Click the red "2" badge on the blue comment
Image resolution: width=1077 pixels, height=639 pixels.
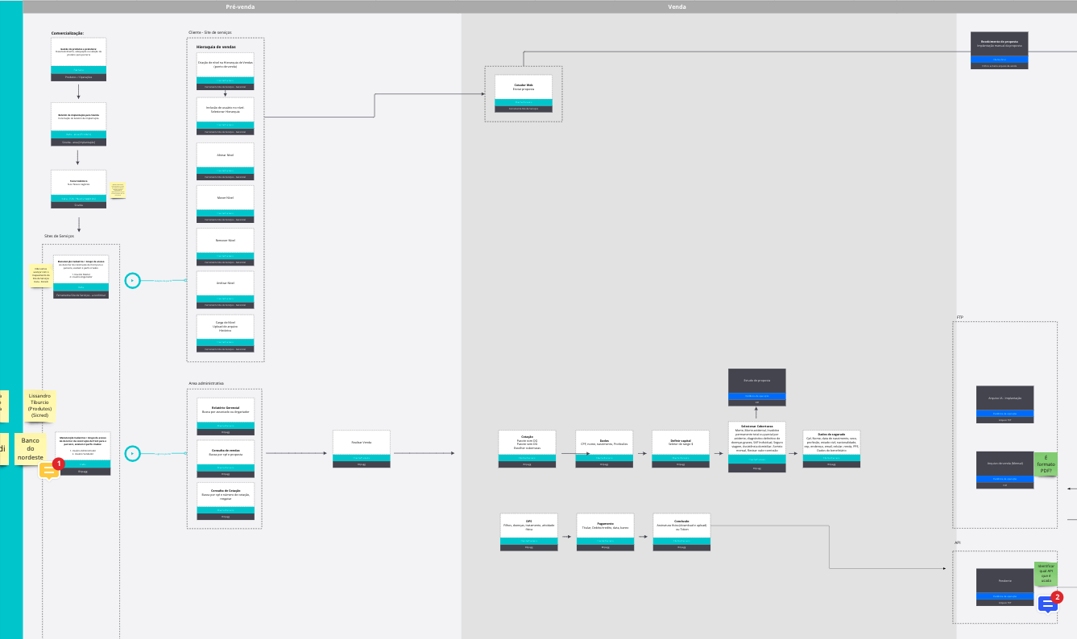click(x=1055, y=596)
